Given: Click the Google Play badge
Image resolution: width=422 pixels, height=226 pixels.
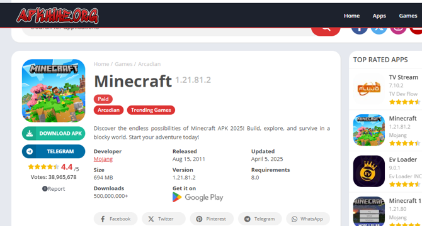Looking at the screenshot, I should (x=198, y=197).
